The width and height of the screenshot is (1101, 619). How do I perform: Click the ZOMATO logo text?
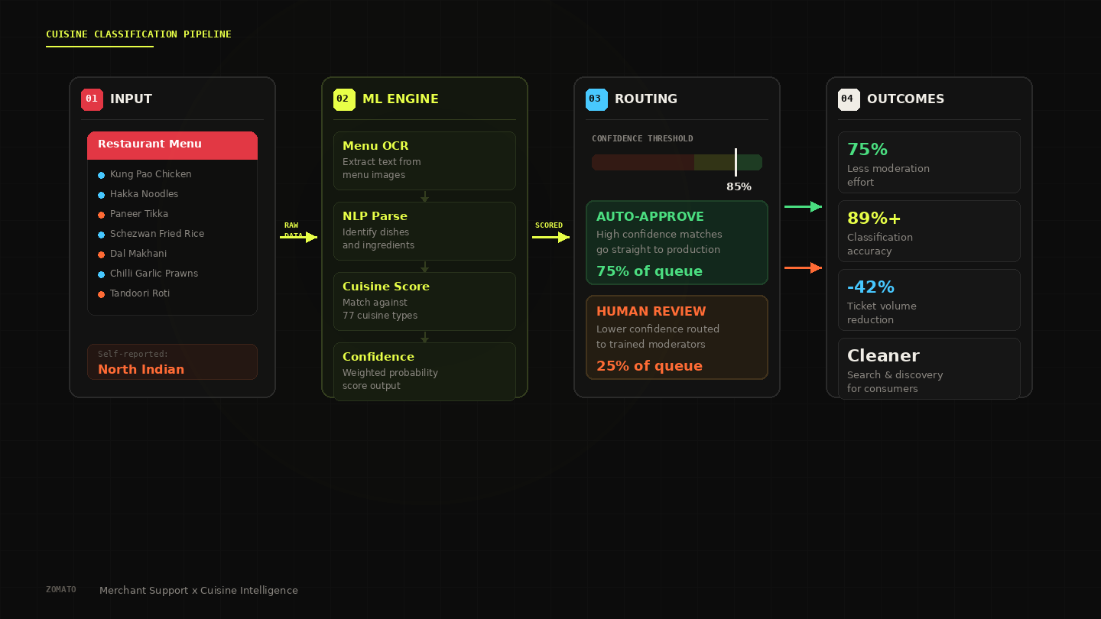(x=60, y=589)
